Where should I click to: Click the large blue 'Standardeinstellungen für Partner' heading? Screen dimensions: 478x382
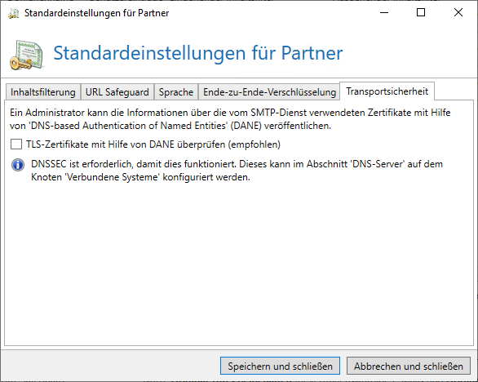pyautogui.click(x=198, y=53)
